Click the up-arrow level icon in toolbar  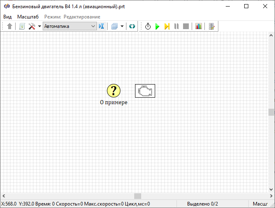(10, 26)
